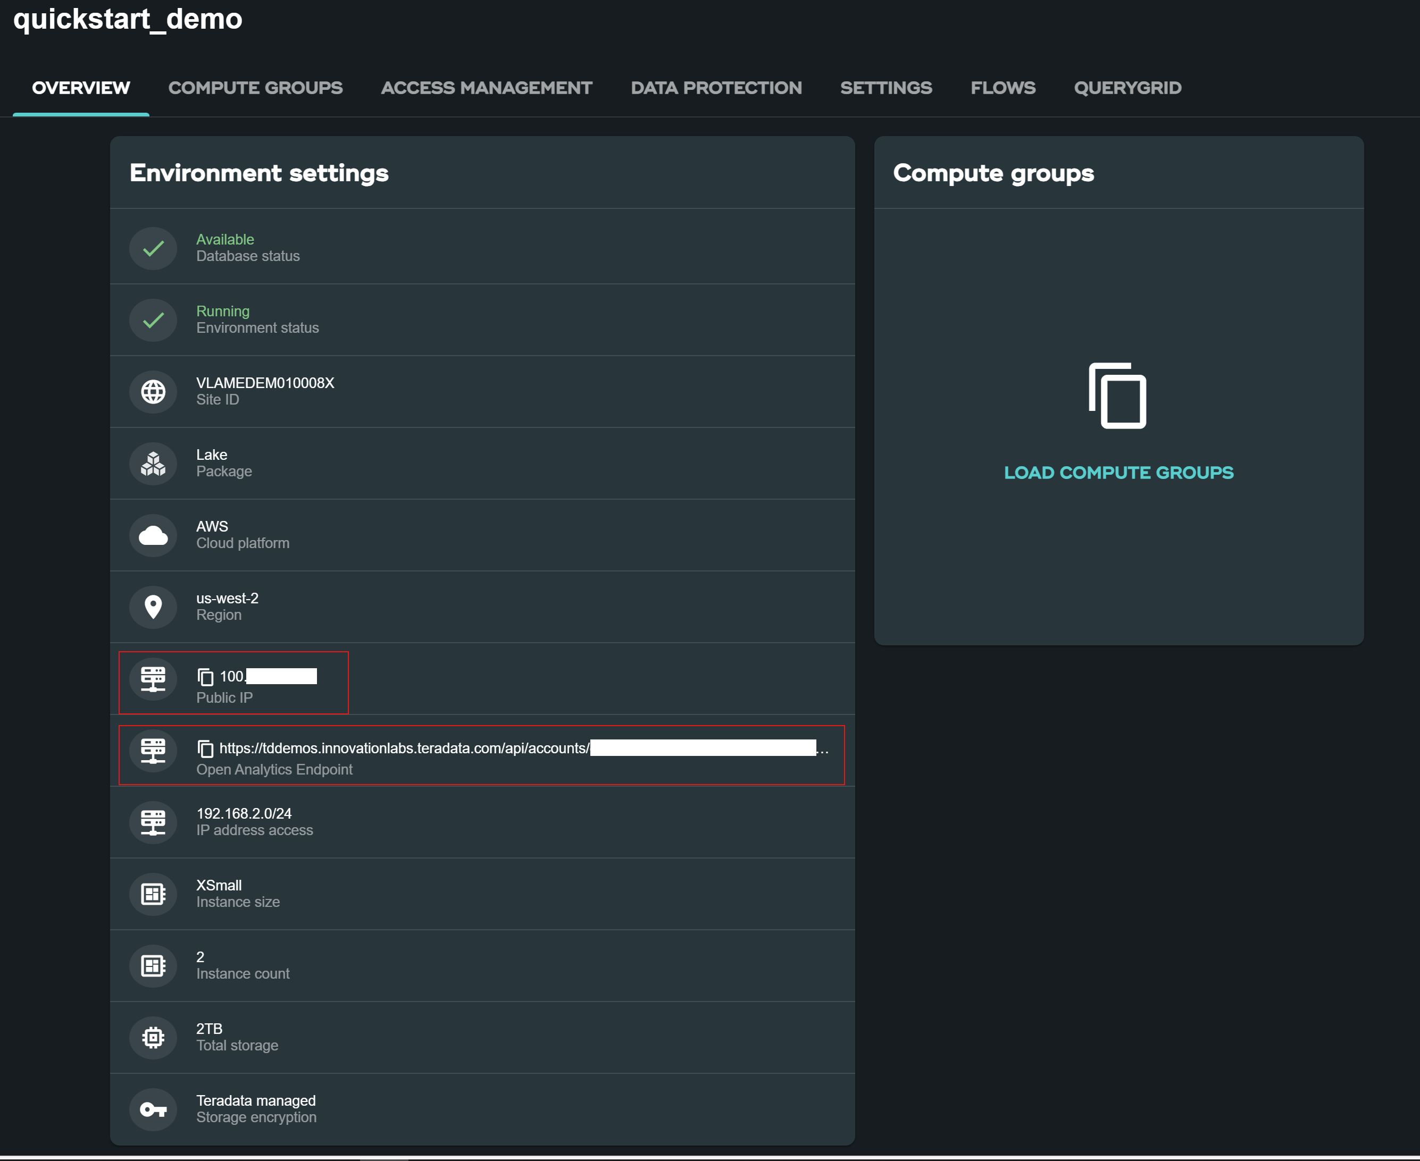Image resolution: width=1420 pixels, height=1161 pixels.
Task: Switch to the Flows tab
Action: [x=1003, y=88]
